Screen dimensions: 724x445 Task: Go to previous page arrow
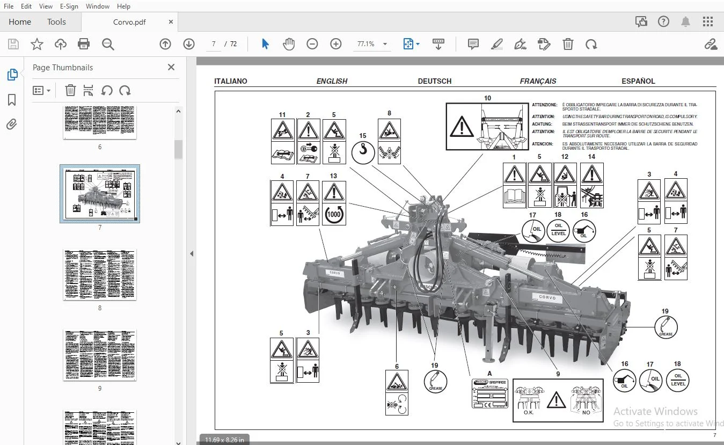(x=165, y=44)
